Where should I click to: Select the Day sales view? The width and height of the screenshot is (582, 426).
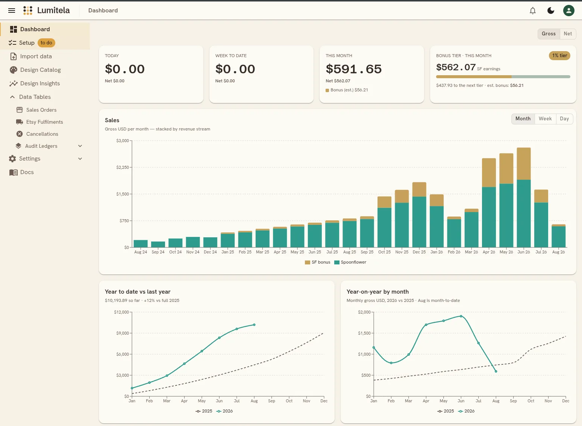coord(564,119)
